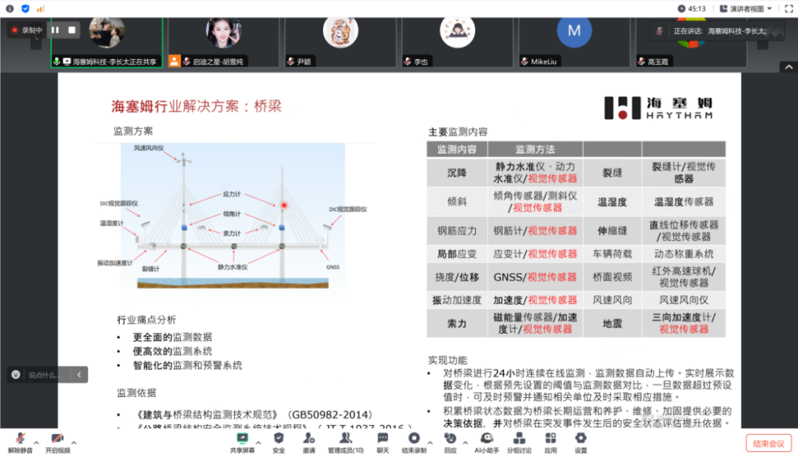
Task: Expand audio options arrow beside 解除静音
Action: pos(36,443)
